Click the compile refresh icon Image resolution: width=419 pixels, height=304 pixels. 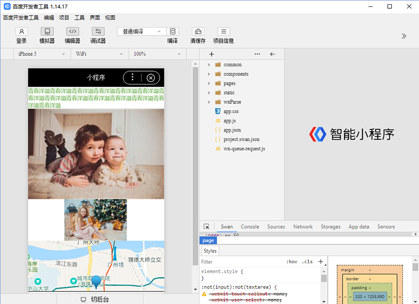[172, 31]
